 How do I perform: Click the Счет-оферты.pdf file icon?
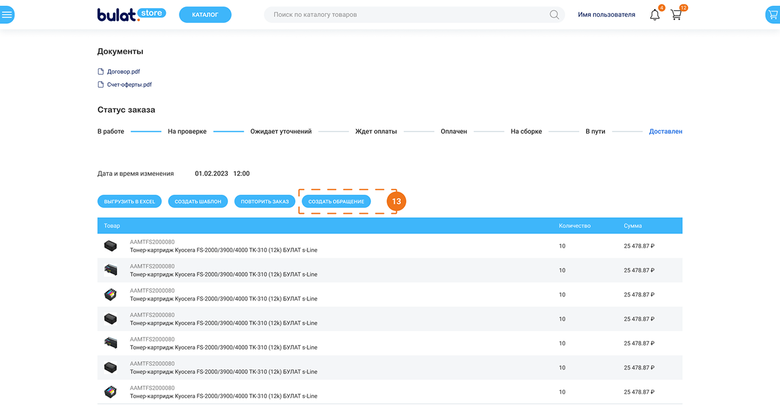point(101,85)
